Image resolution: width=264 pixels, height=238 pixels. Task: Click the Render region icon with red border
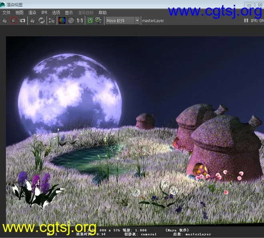(14, 20)
